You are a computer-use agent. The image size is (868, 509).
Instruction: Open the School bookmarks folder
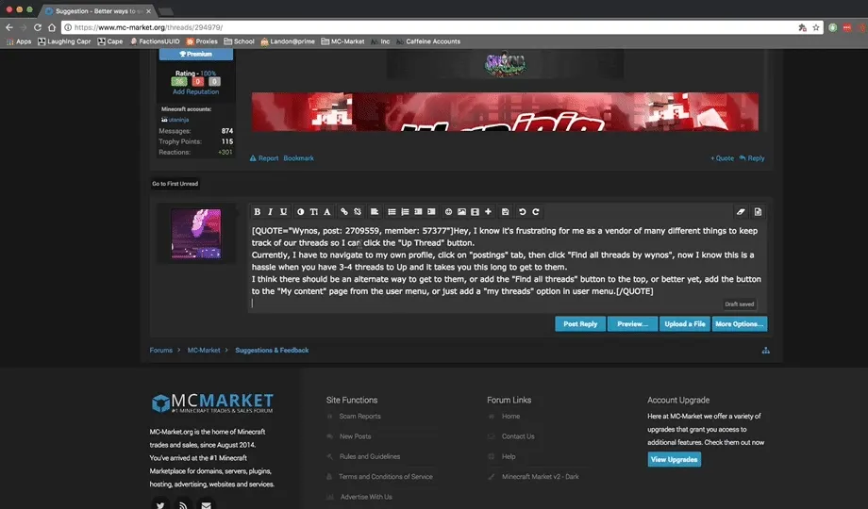239,41
